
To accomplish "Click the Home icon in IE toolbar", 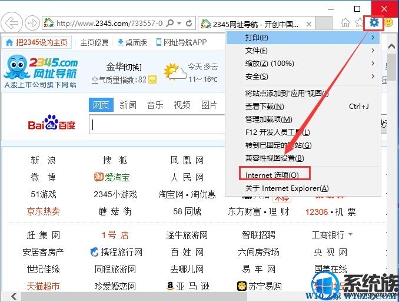I will point(345,23).
